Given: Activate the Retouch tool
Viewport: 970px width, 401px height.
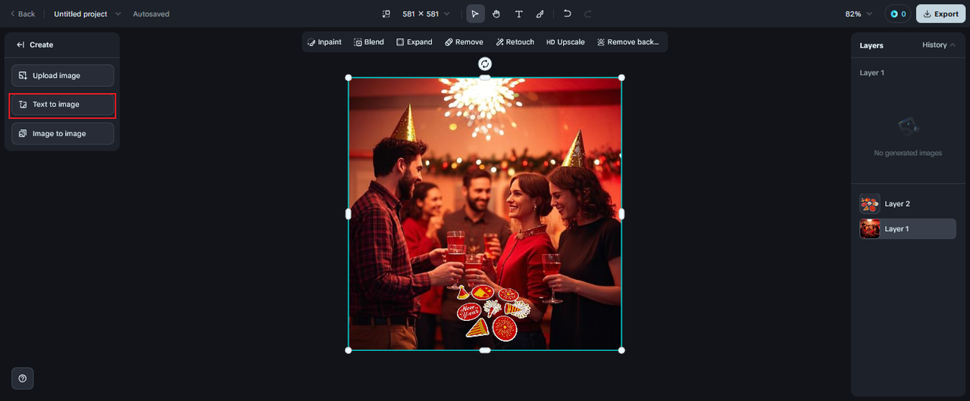Looking at the screenshot, I should point(515,42).
